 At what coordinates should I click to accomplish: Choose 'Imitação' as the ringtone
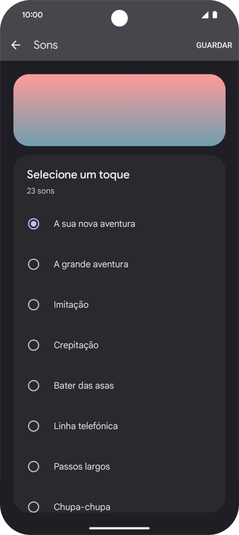[34, 304]
